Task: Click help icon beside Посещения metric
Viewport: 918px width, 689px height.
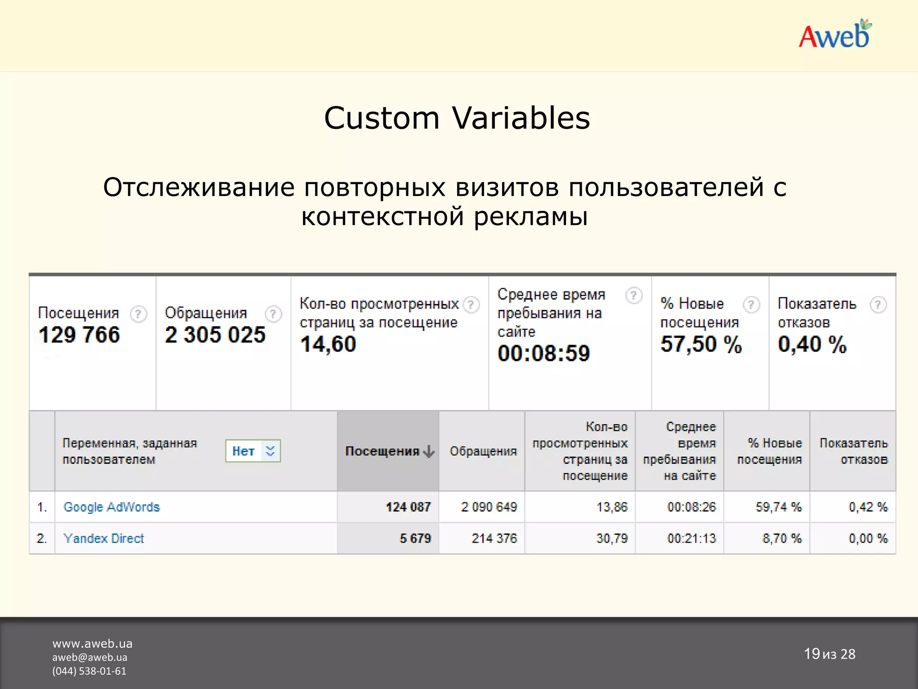Action: tap(139, 314)
